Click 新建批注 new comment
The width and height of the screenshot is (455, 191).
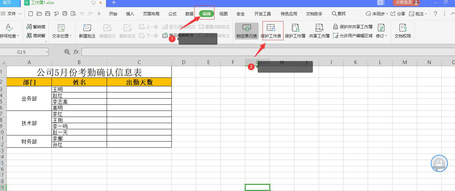(x=87, y=31)
